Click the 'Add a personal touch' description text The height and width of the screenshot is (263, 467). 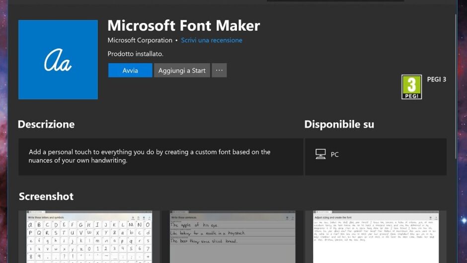click(150, 156)
